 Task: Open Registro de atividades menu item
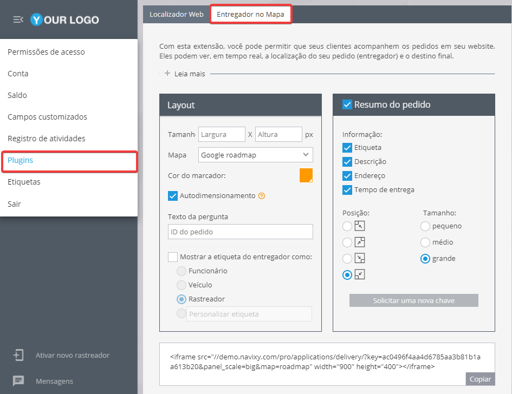pos(69,139)
